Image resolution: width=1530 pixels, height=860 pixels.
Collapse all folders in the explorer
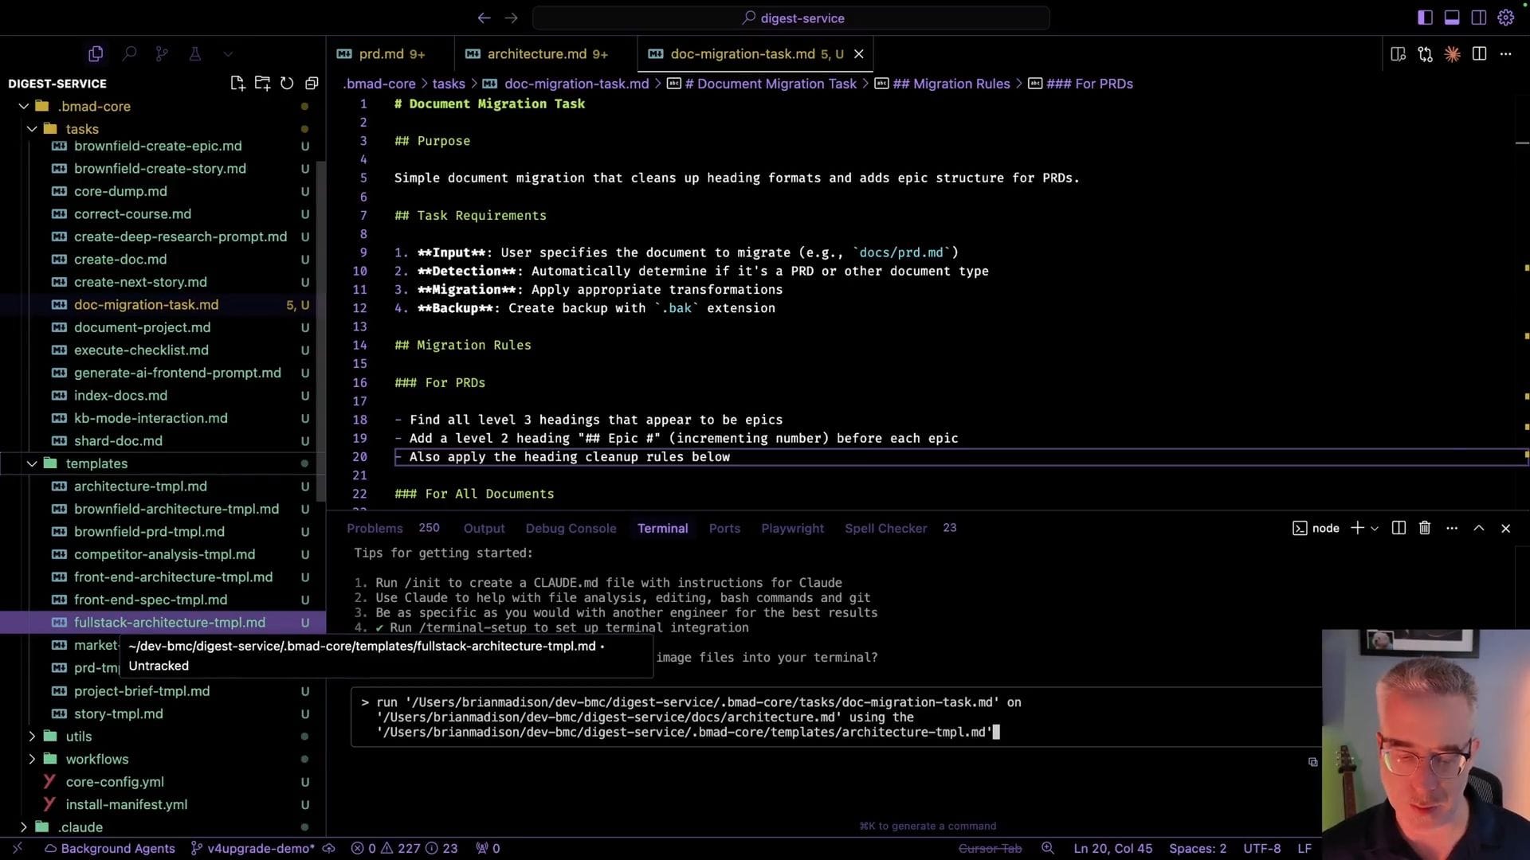[312, 84]
